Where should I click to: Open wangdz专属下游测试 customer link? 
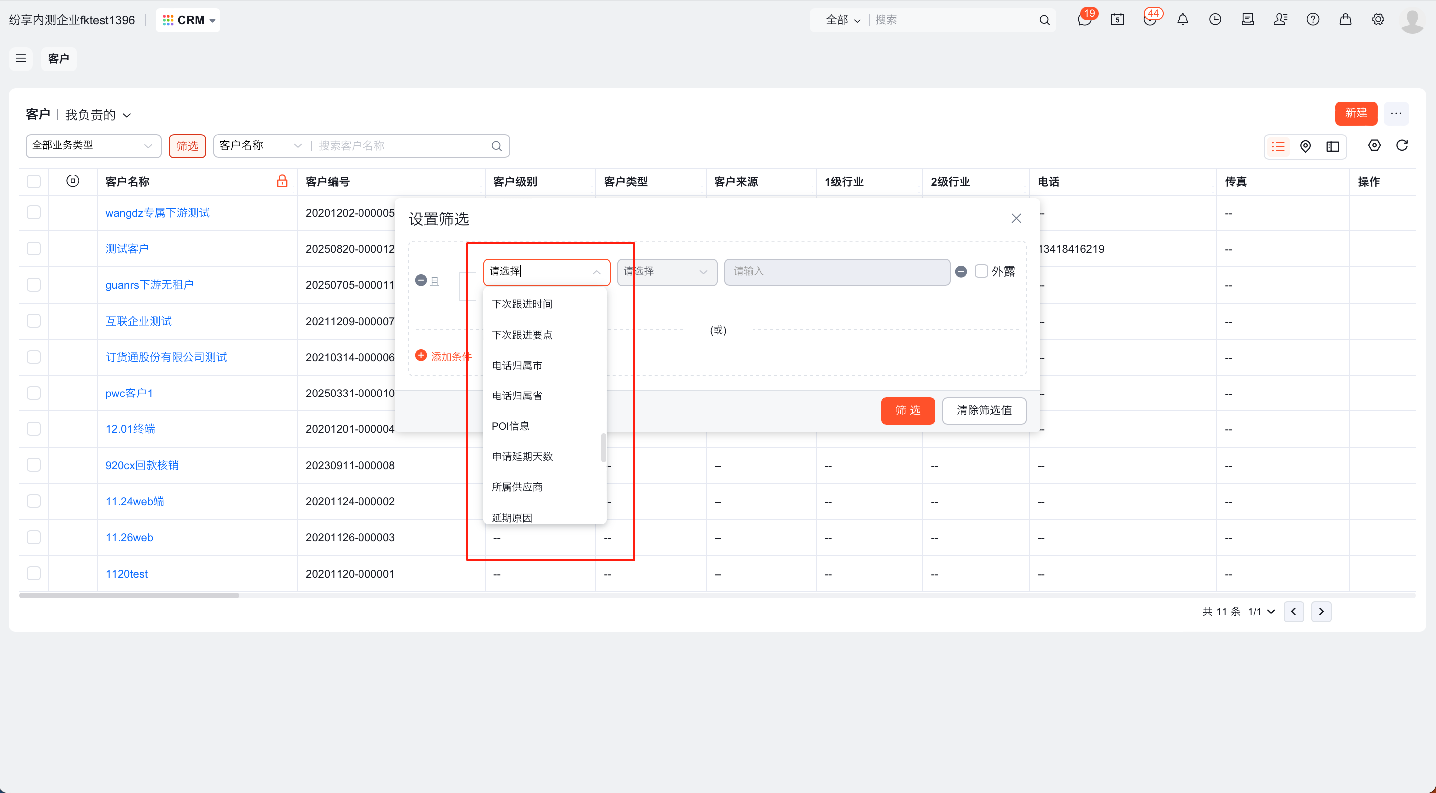(157, 213)
